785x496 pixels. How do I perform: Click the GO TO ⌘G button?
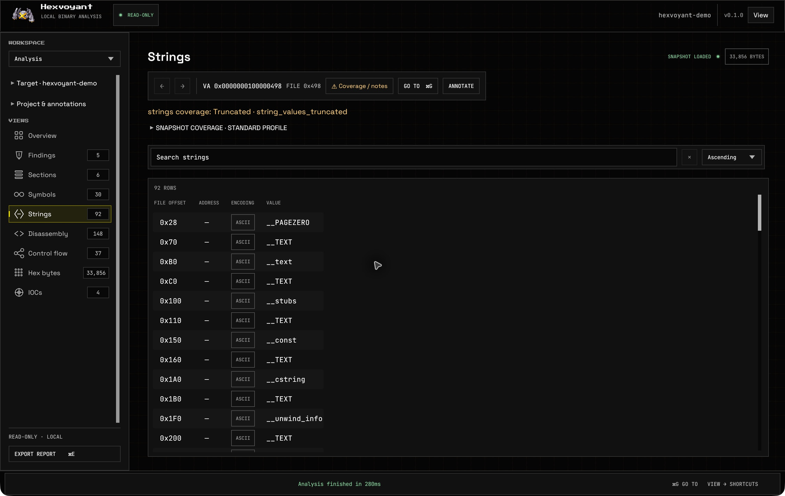418,86
